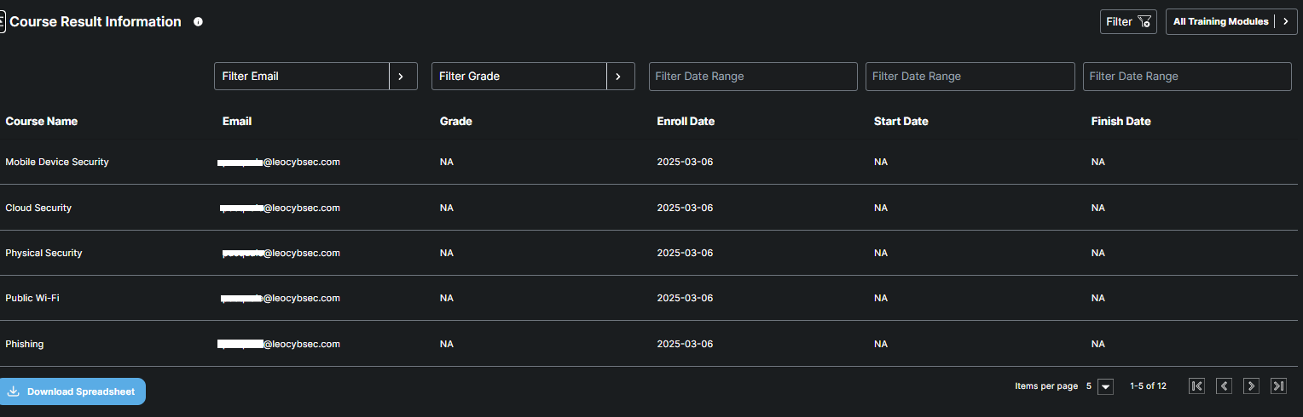Screen dimensions: 1303x417
Task: Open the All Training Modules dropdown
Action: [1231, 22]
